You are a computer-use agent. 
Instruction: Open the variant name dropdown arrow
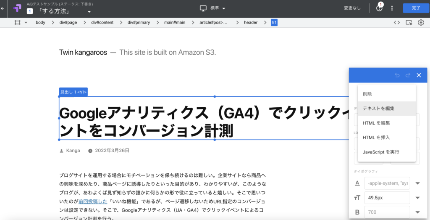(x=89, y=12)
